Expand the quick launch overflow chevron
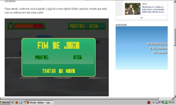This screenshot has width=176, height=105. pyautogui.click(x=24, y=102)
